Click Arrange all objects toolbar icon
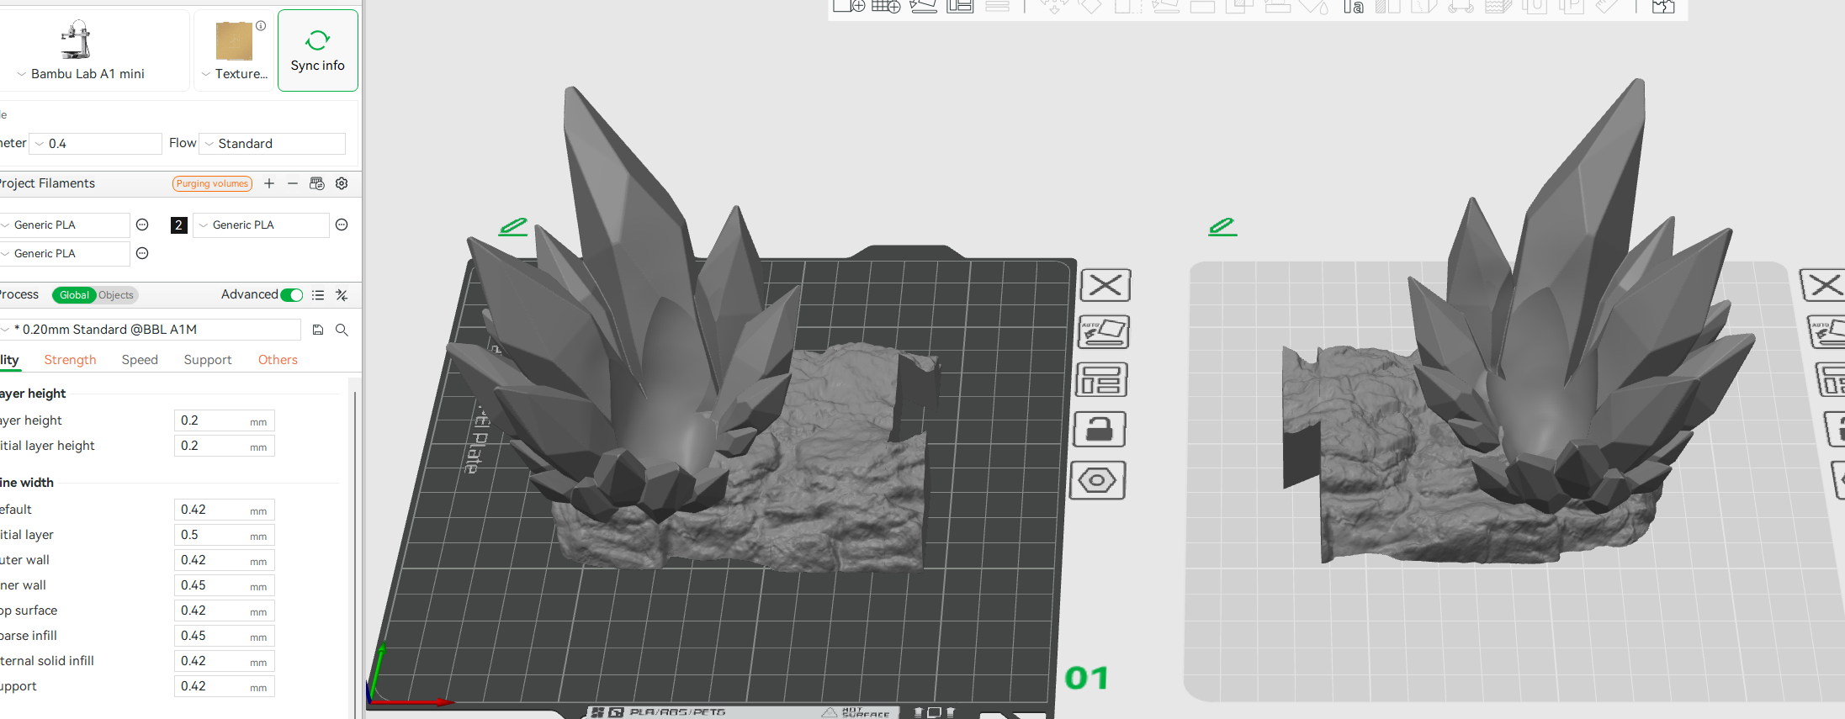The image size is (1845, 719). coord(960,6)
